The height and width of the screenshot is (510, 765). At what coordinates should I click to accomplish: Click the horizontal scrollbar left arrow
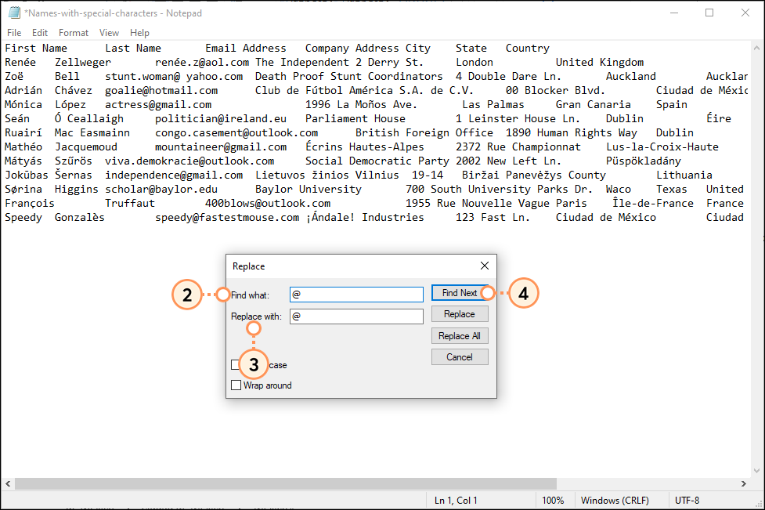8,483
